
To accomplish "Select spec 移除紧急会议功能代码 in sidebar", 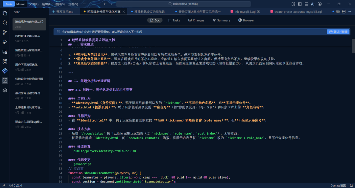I will coord(29,81).
